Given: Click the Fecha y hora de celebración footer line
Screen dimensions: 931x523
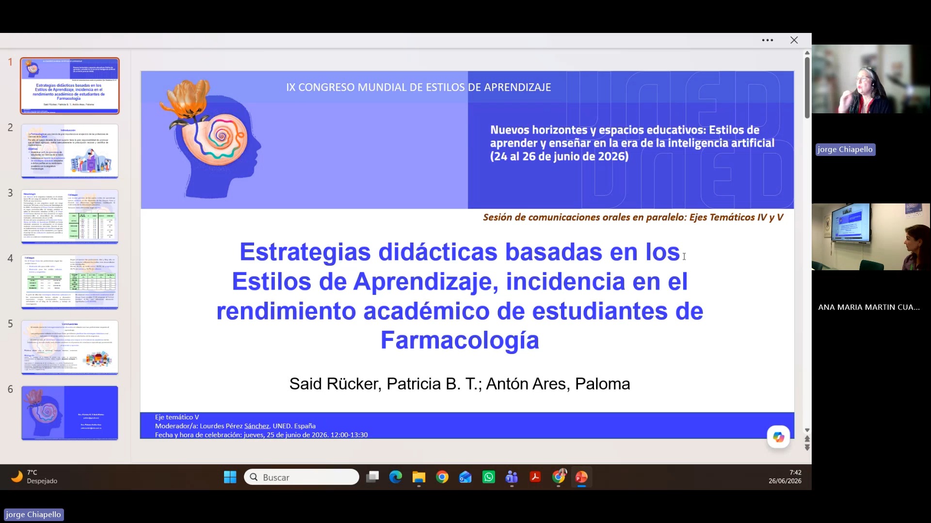Looking at the screenshot, I should [261, 435].
